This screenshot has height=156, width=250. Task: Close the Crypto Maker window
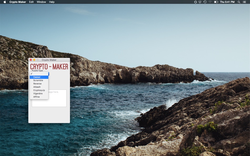point(31,60)
